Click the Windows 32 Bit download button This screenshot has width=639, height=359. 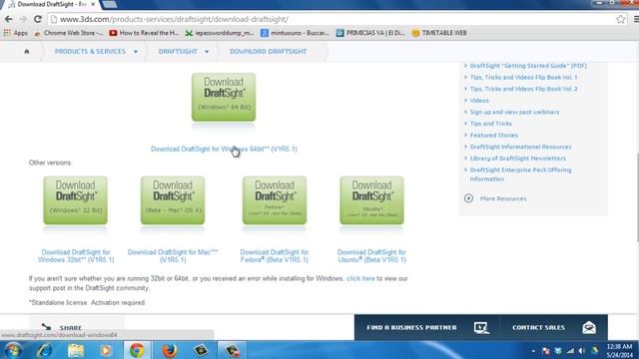coord(76,200)
